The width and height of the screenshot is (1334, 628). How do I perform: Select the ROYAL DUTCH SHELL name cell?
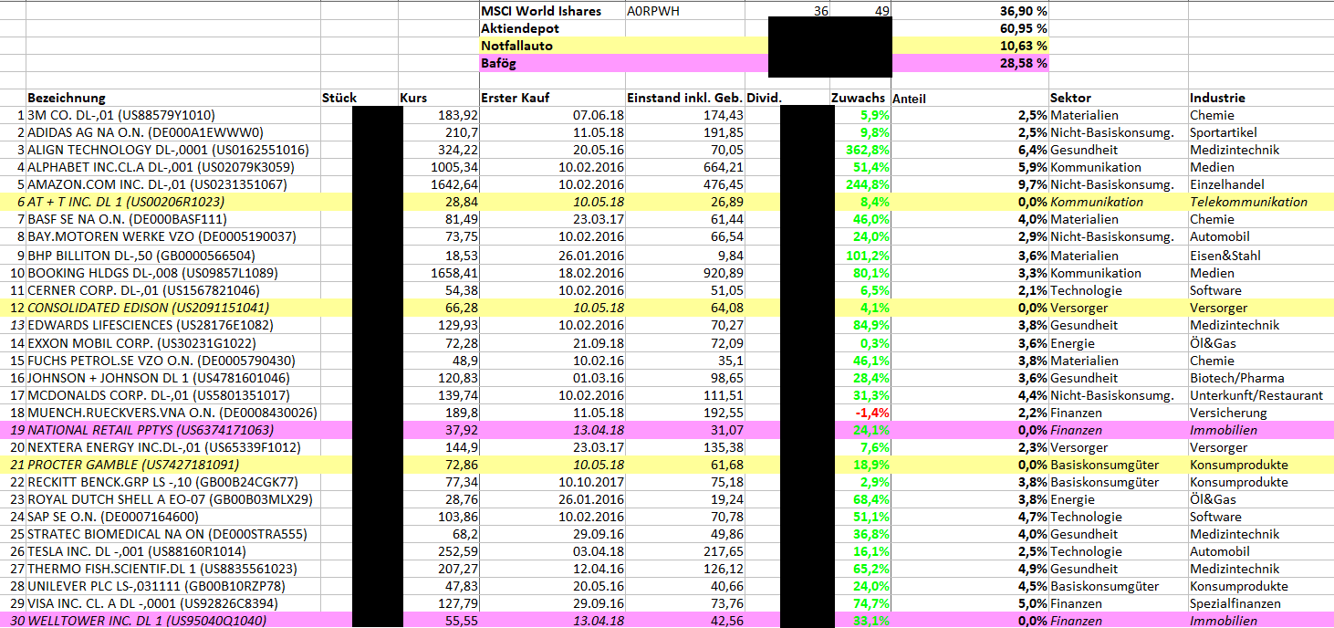coord(173,499)
